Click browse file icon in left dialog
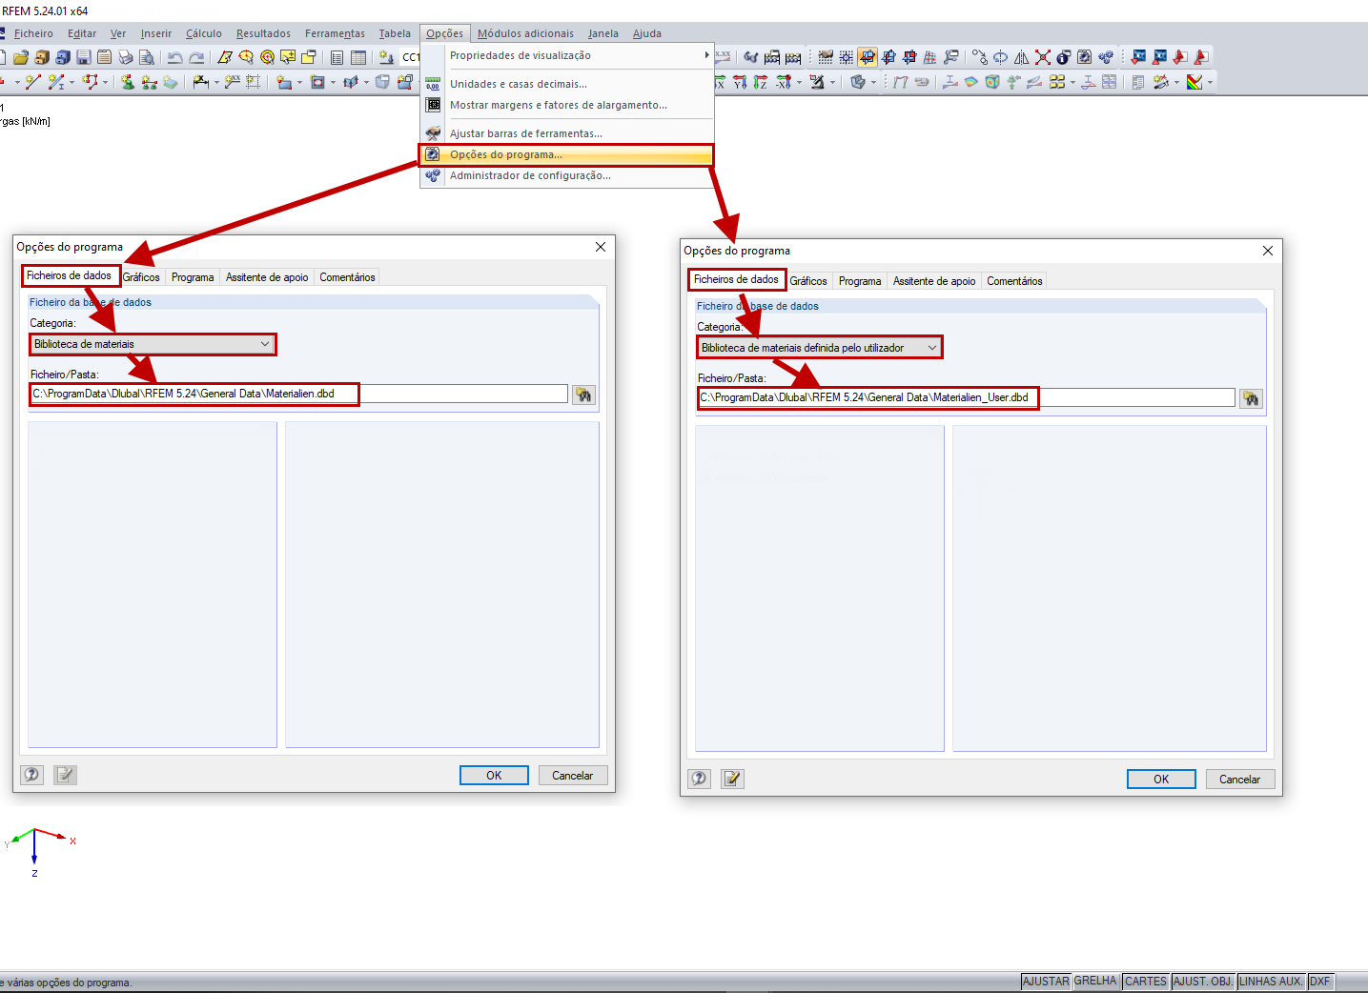This screenshot has width=1368, height=993. click(x=583, y=395)
